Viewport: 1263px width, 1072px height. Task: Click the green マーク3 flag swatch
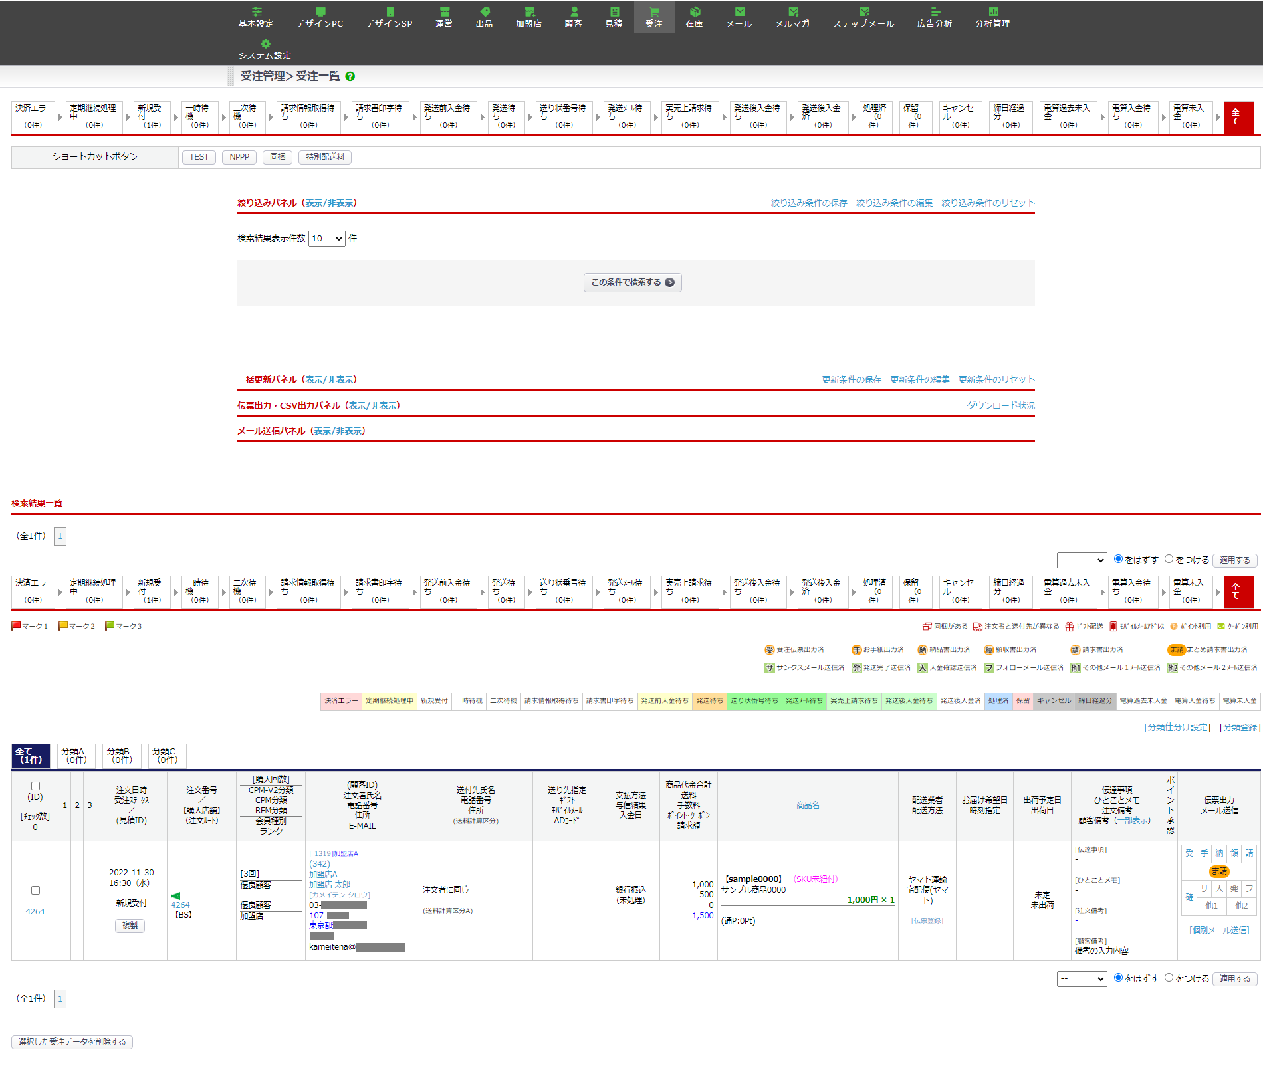[x=110, y=626]
